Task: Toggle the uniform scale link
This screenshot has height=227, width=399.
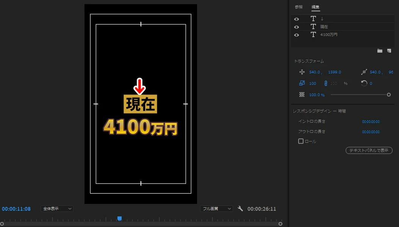Action: click(326, 83)
